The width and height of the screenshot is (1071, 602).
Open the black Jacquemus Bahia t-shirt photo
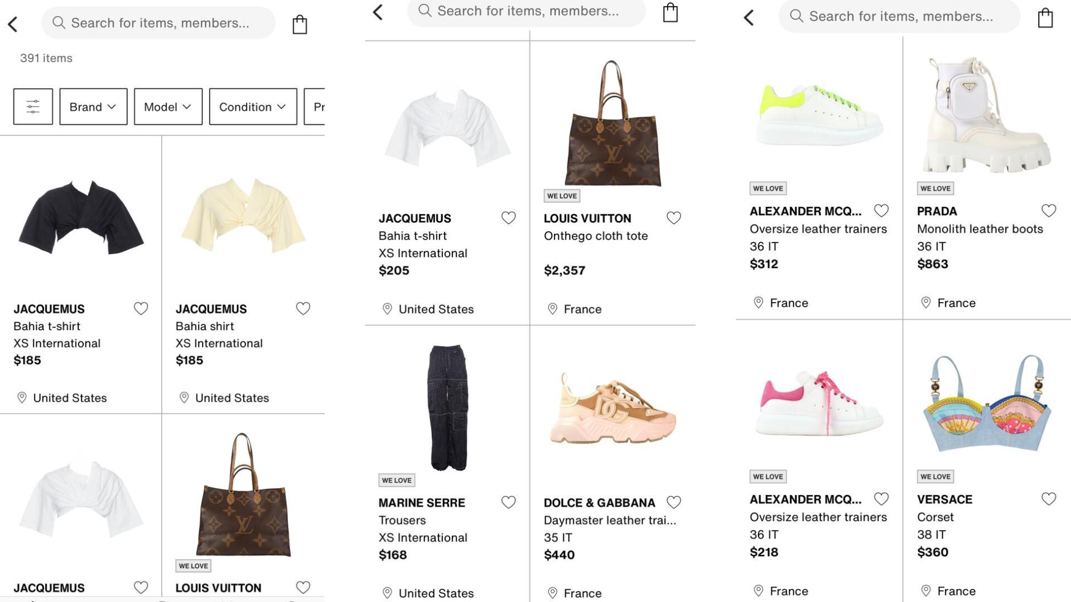81,217
